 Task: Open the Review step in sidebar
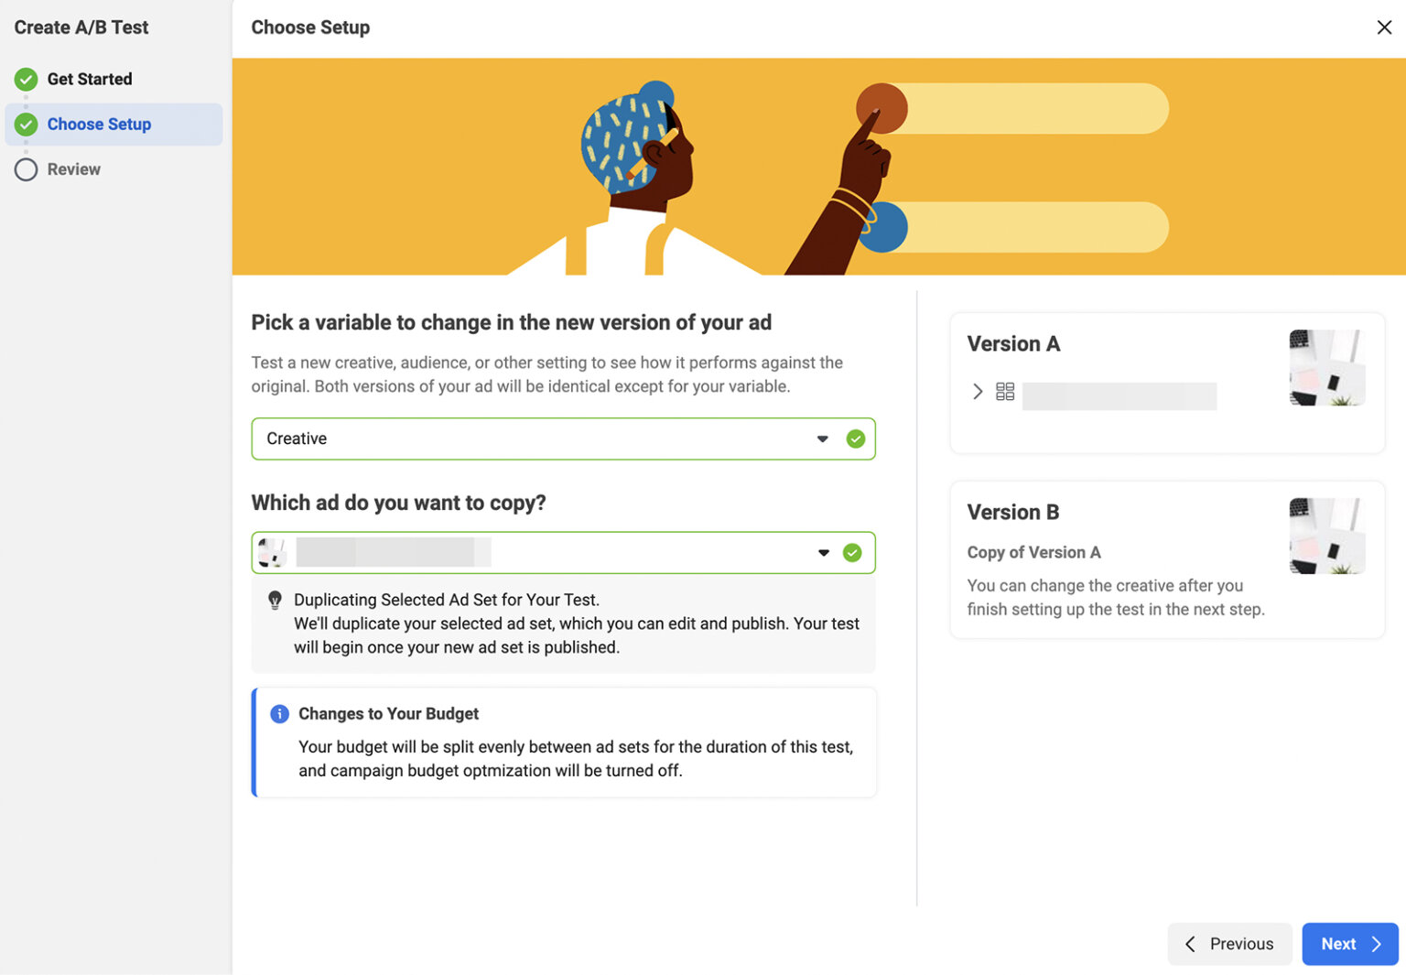[x=73, y=169]
